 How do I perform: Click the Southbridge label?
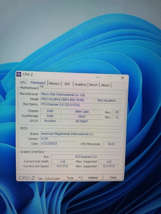30,116
